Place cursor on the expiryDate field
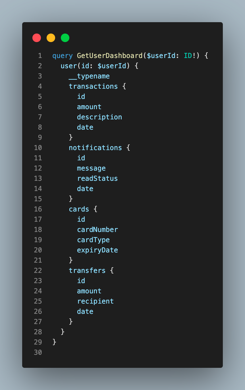This screenshot has height=390, width=245. [97, 250]
